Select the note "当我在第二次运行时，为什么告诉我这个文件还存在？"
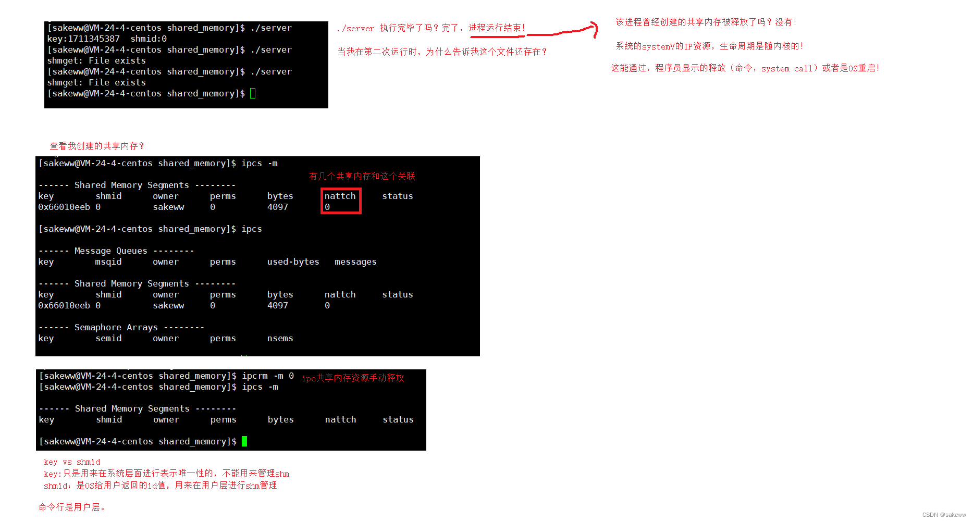The image size is (974, 522). [x=442, y=52]
